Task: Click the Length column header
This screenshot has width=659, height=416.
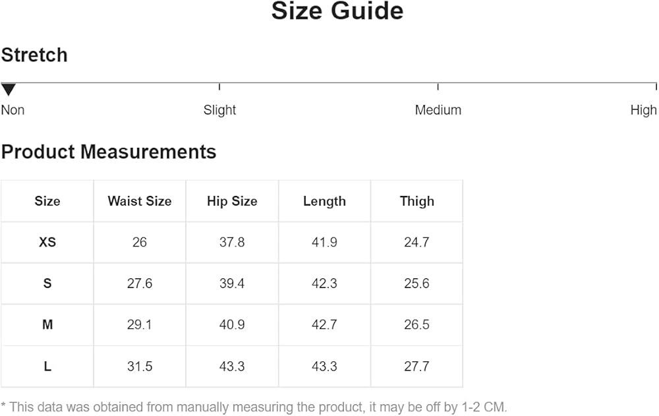Action: (x=324, y=201)
